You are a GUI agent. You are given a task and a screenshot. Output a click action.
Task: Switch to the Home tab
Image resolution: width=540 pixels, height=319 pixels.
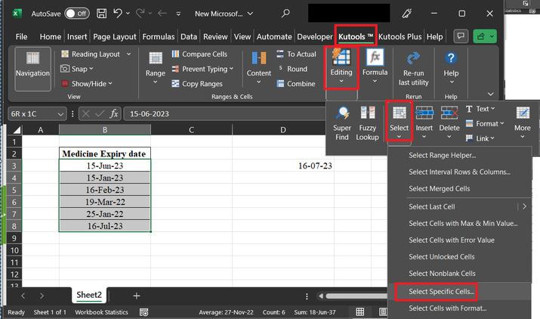coord(51,36)
